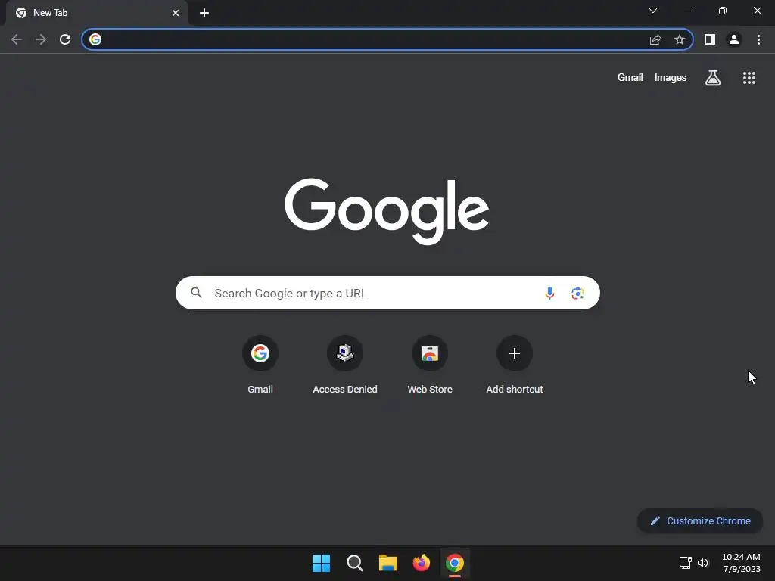775x581 pixels.
Task: Open the network status tray icon
Action: pos(685,563)
